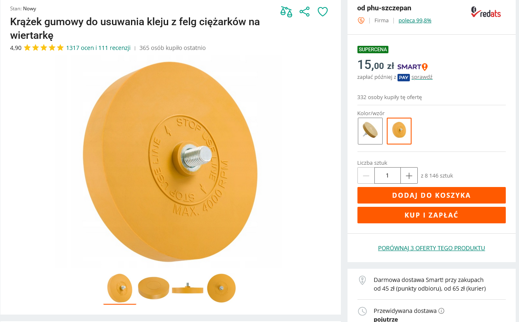Select the orange-bordered Kolor/wzór variant
Screen dimensions: 519x322
[399, 131]
